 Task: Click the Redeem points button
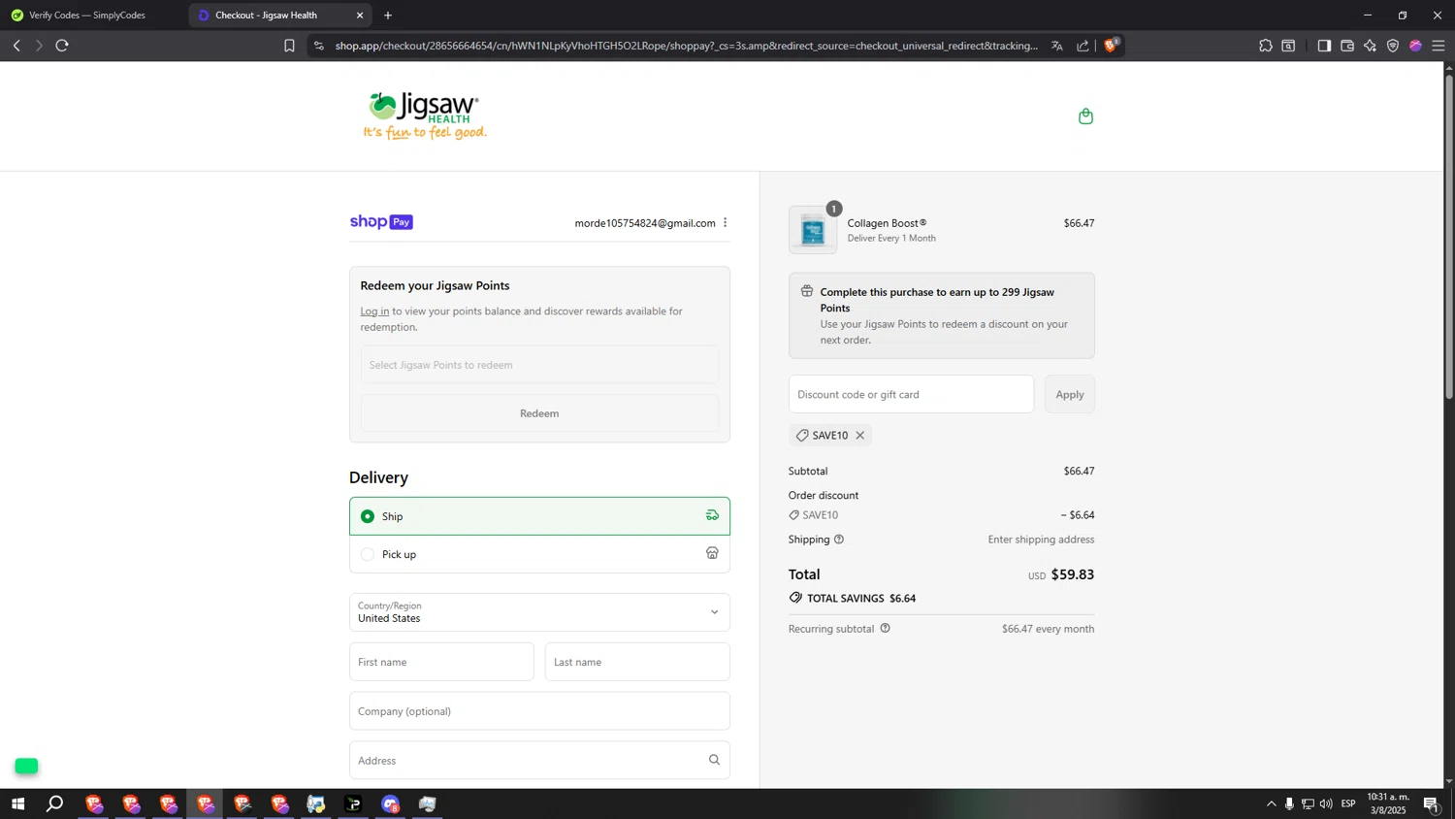(x=539, y=413)
